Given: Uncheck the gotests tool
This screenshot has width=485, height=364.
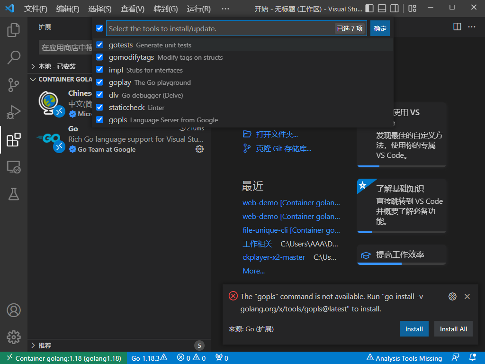Looking at the screenshot, I should (x=99, y=45).
